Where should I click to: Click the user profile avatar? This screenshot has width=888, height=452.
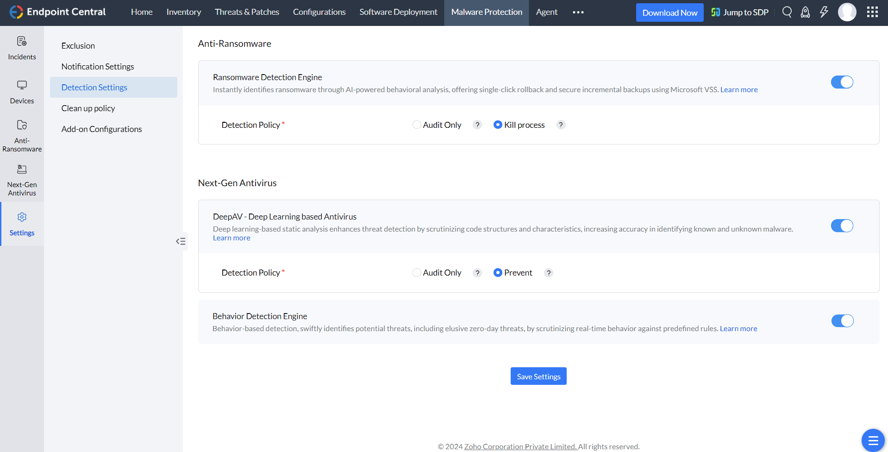coord(847,12)
